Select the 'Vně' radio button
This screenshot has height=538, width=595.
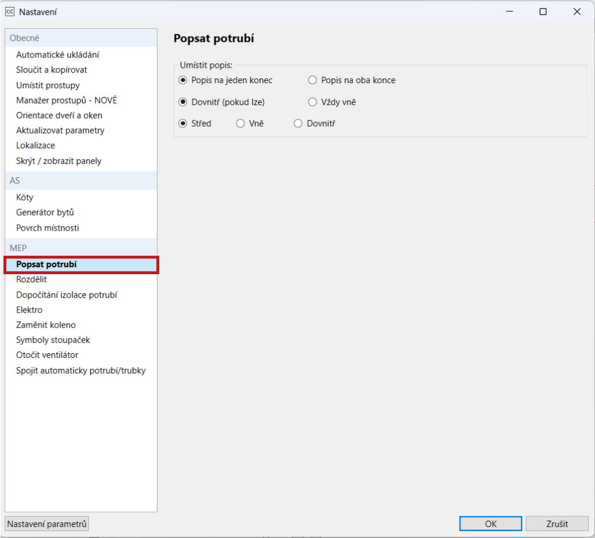point(241,124)
